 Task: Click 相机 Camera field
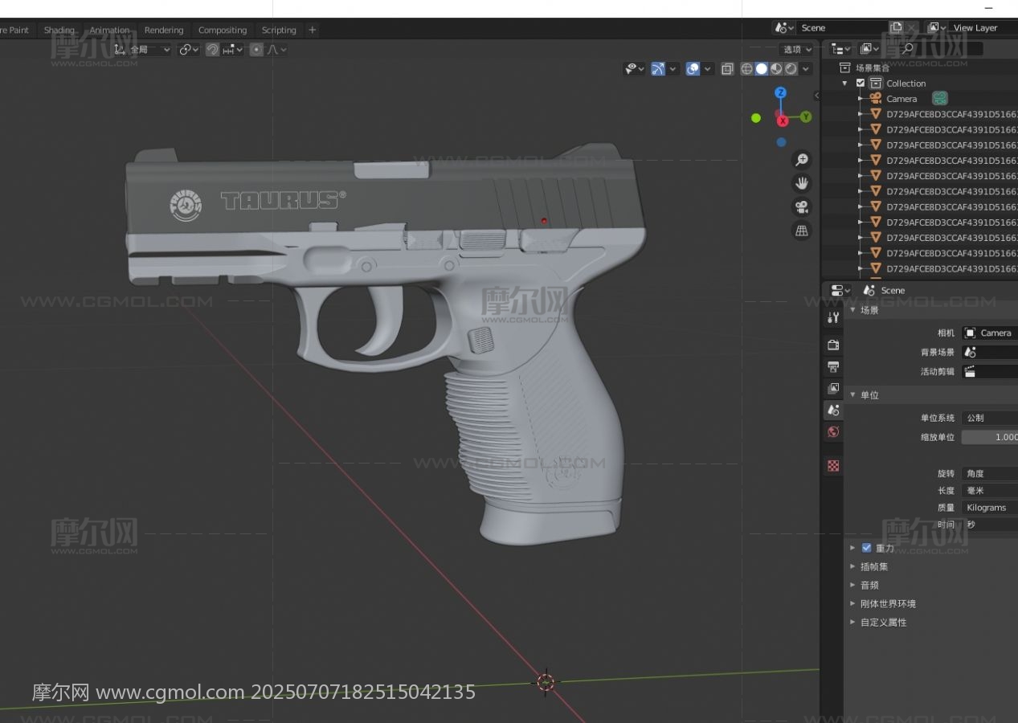pos(990,333)
